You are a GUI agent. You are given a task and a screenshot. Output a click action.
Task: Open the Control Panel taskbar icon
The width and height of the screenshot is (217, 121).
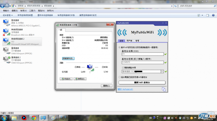(43, 118)
